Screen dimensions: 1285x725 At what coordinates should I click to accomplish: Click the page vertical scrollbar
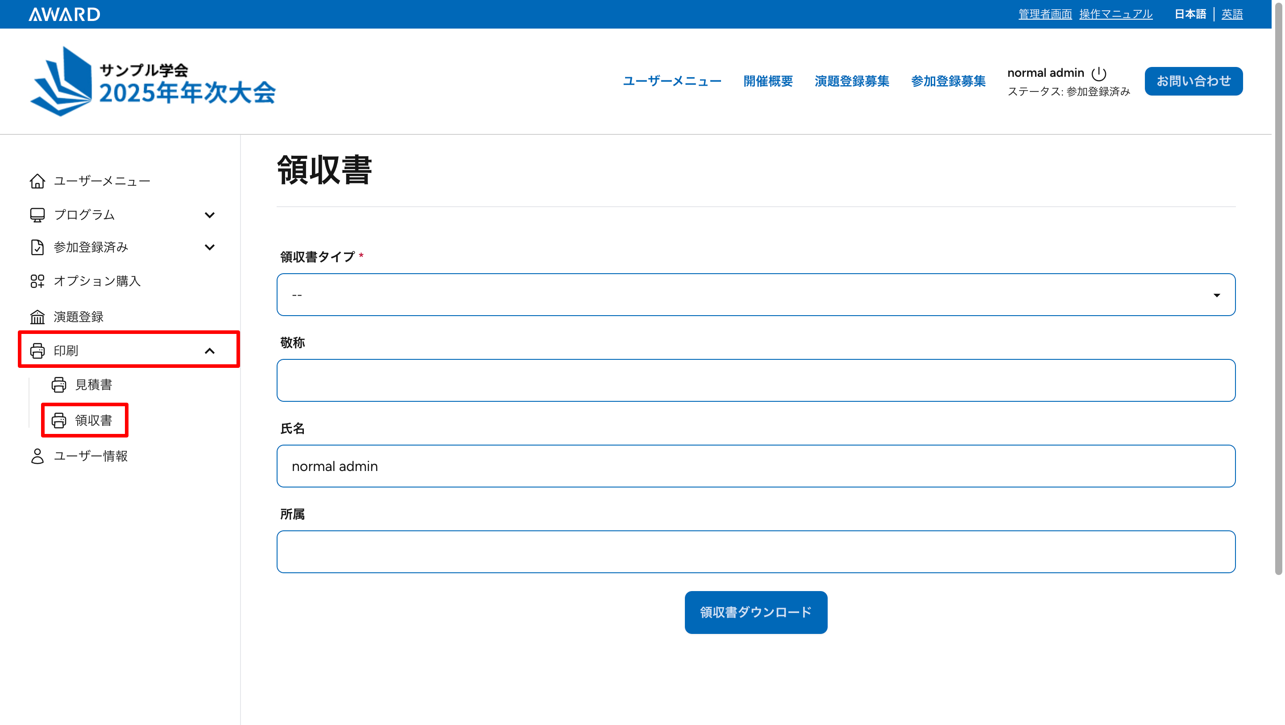[x=1278, y=288]
